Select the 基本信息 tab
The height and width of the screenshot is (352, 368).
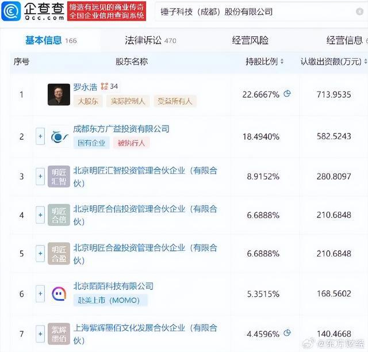[44, 40]
